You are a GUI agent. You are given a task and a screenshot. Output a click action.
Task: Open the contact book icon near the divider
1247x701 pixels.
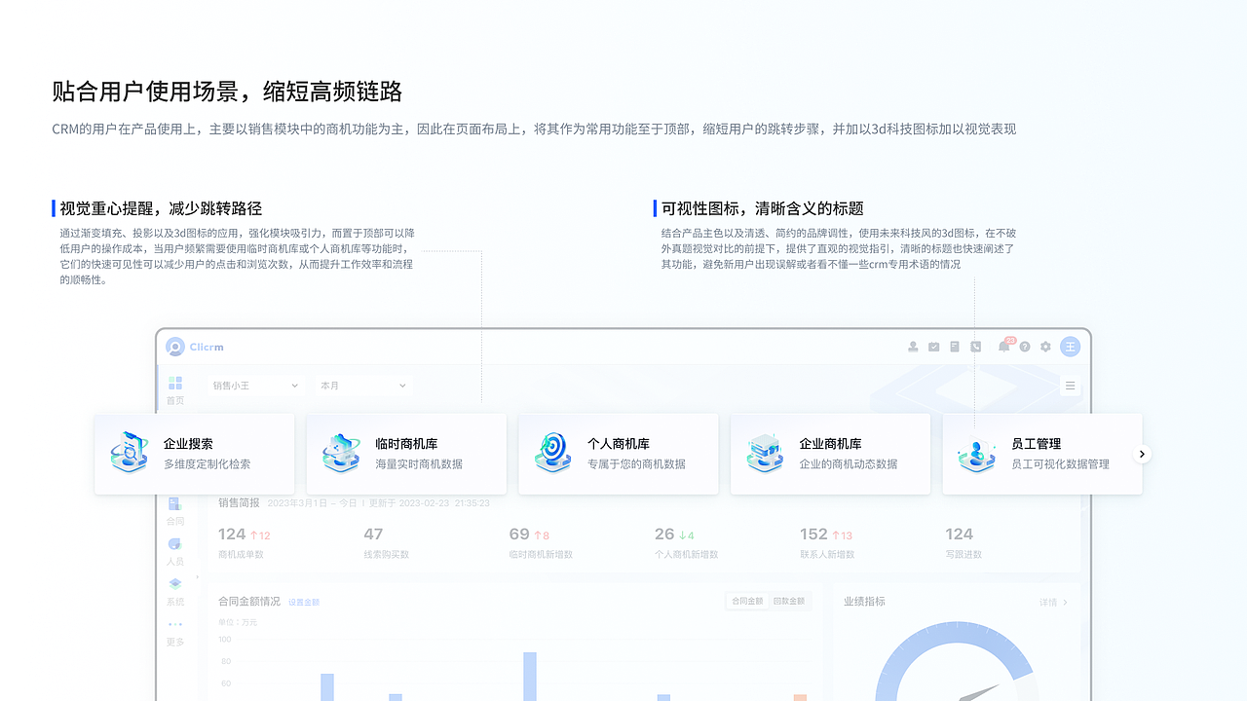pyautogui.click(x=975, y=347)
